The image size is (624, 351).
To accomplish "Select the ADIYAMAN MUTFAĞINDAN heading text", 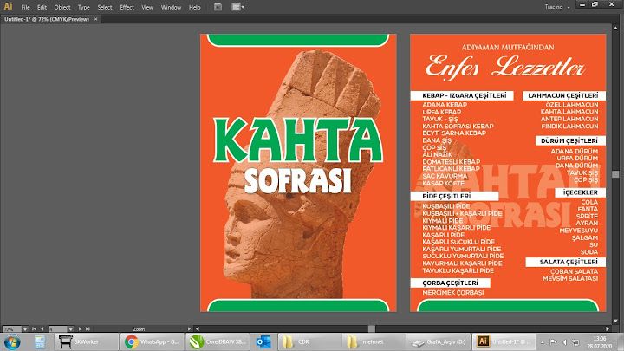I will (508, 48).
